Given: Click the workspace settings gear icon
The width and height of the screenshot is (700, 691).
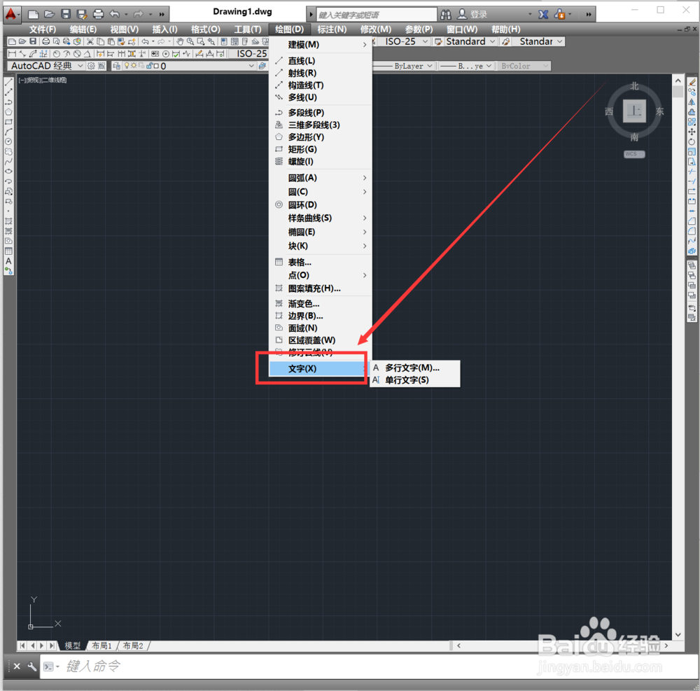Looking at the screenshot, I should 91,66.
